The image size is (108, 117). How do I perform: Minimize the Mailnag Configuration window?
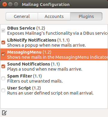[10, 4]
